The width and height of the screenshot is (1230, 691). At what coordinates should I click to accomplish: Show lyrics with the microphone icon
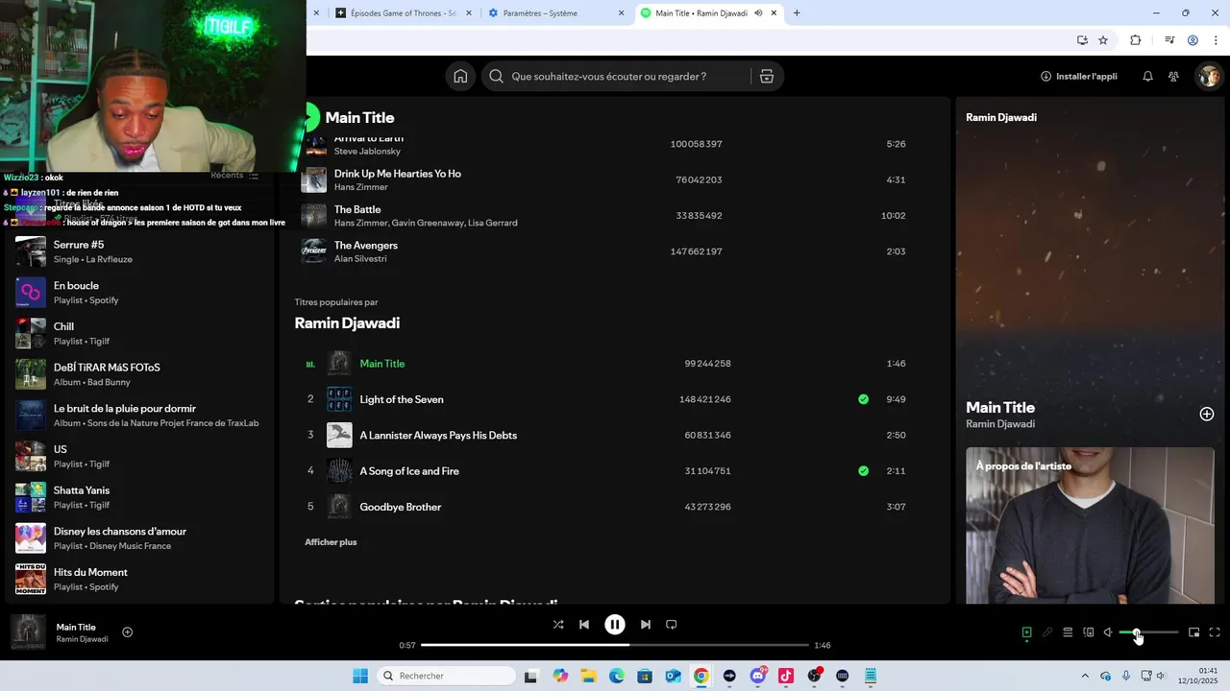1047,632
